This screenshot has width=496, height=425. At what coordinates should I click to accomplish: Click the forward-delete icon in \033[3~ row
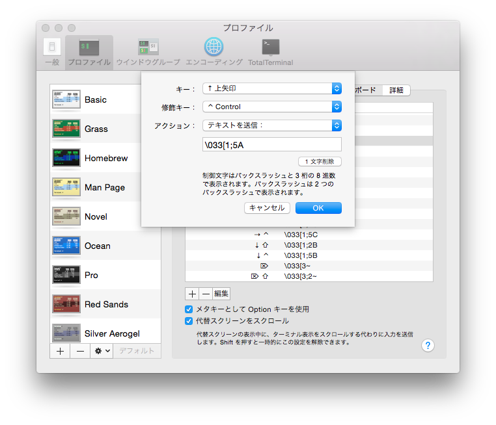pyautogui.click(x=264, y=266)
